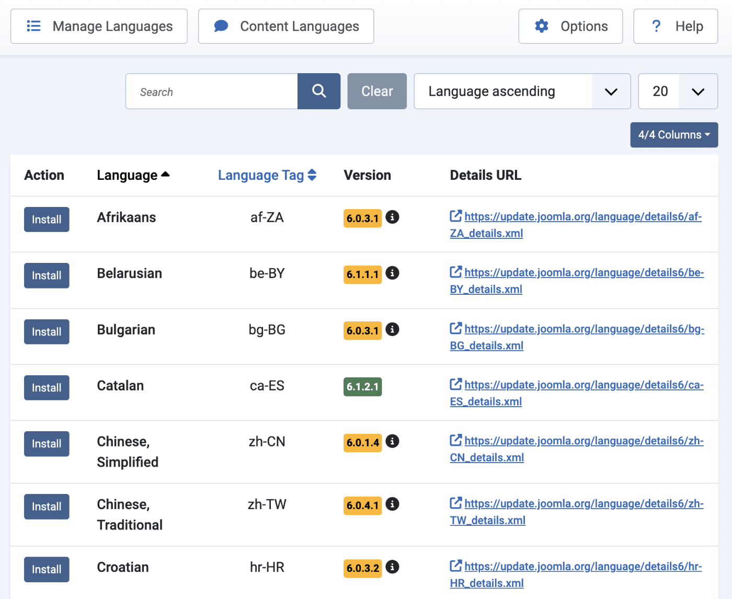
Task: Click the Afrikaans version badge 6.0.3.1
Action: click(363, 218)
